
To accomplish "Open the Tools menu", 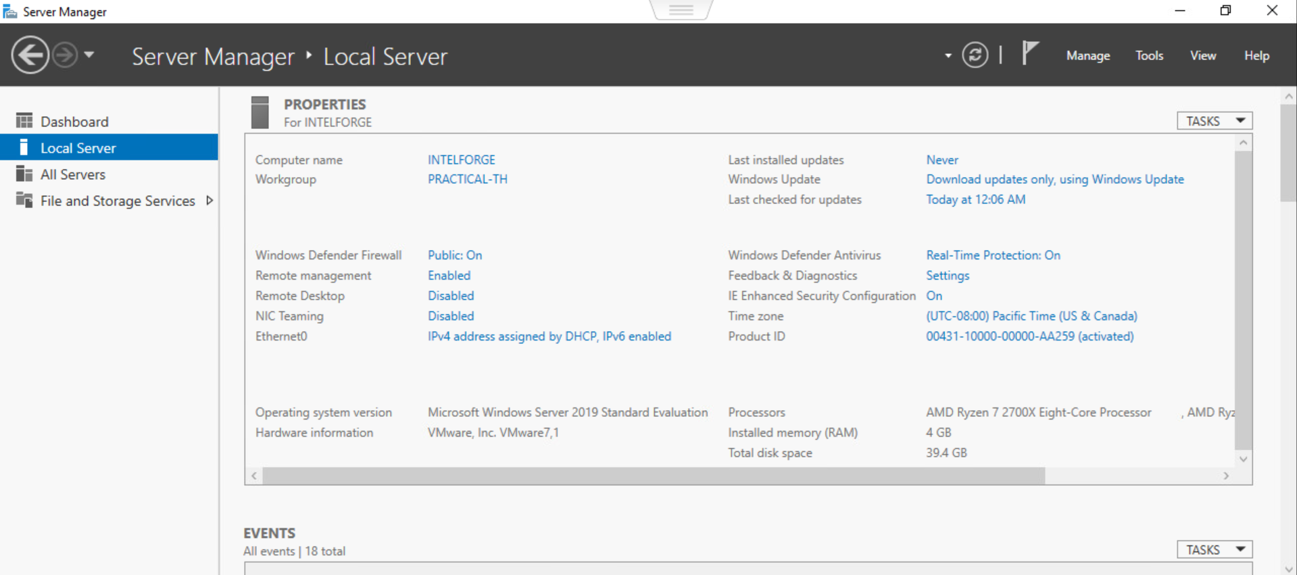I will pos(1149,55).
